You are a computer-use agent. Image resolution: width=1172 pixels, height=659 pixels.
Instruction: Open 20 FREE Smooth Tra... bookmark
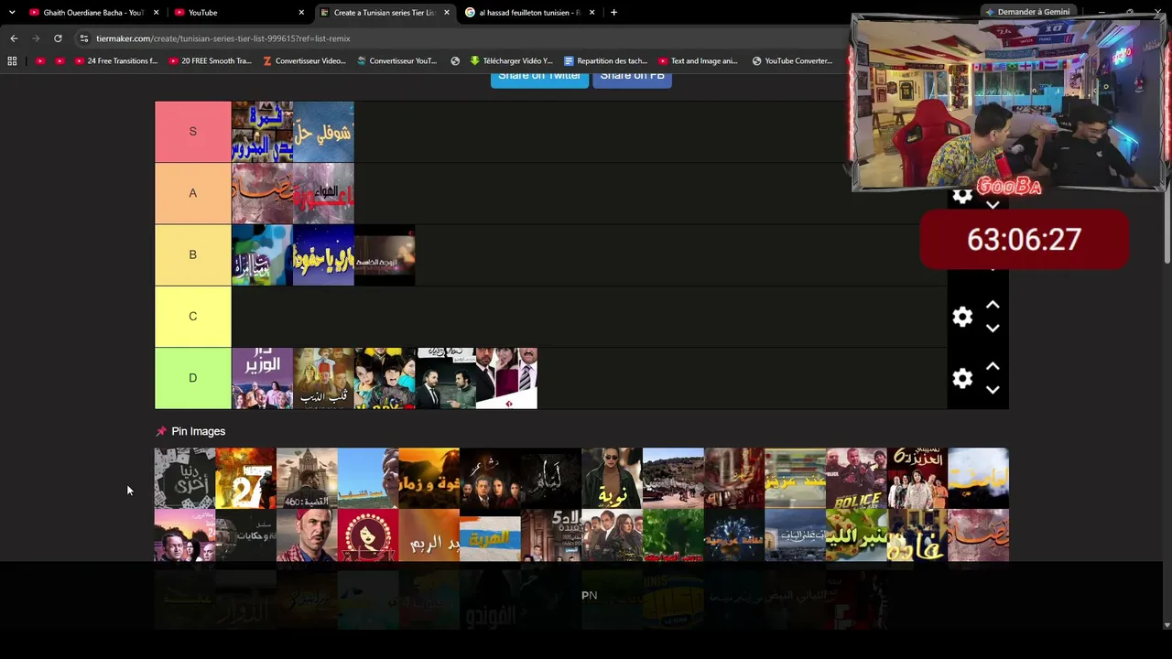(210, 61)
